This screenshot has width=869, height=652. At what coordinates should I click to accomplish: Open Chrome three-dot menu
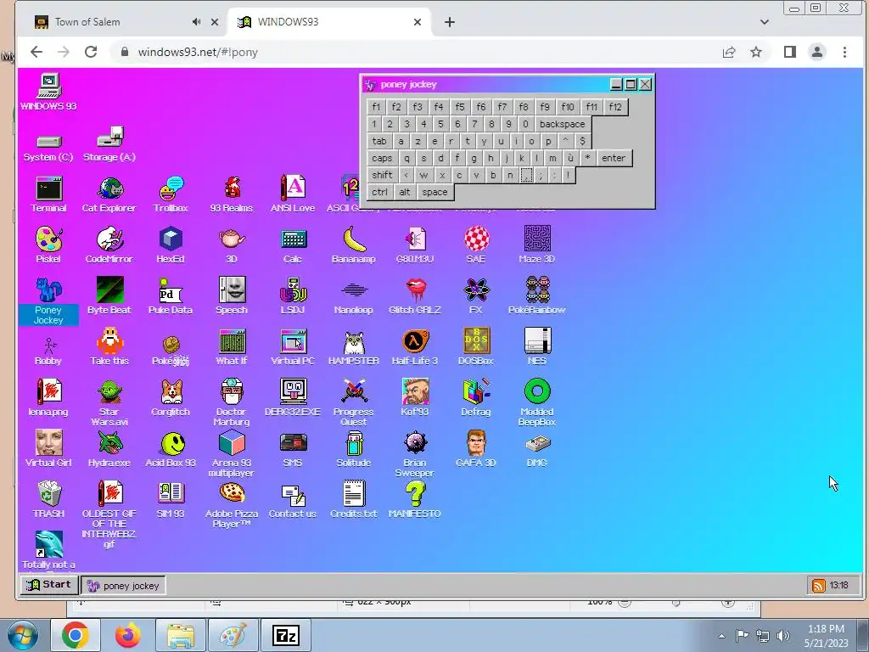[844, 52]
